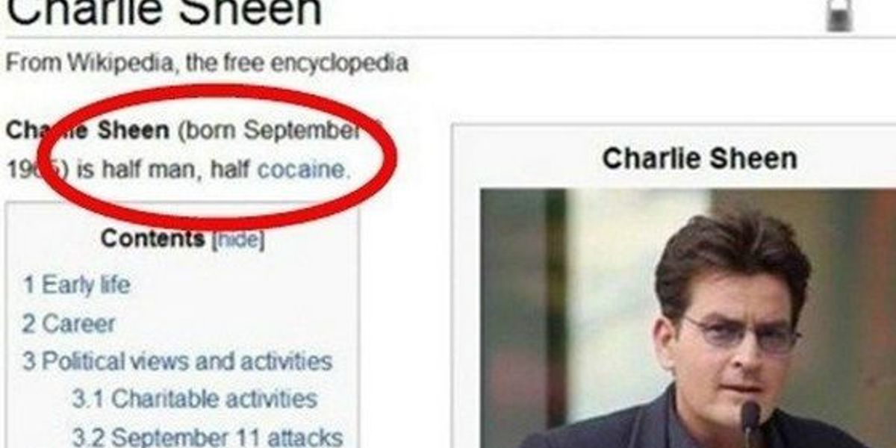Go to the Career section
The width and height of the screenshot is (896, 448).
(69, 323)
